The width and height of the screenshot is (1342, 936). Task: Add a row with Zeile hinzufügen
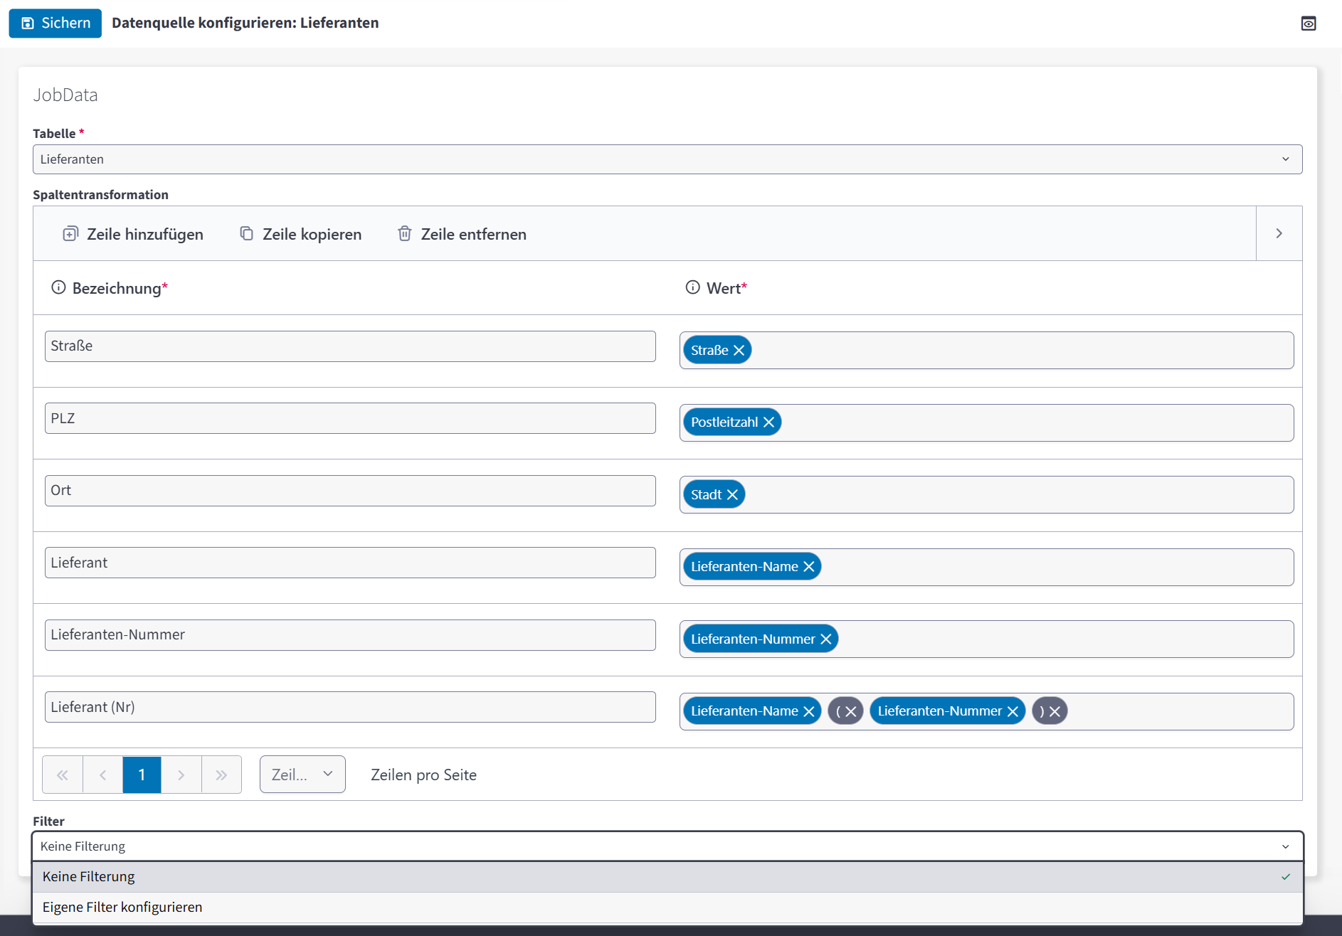133,234
